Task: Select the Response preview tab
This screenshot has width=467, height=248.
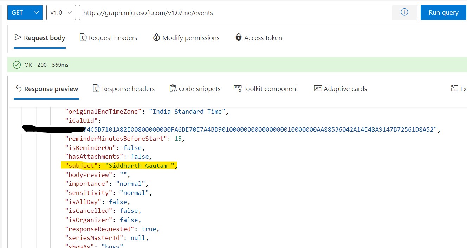Action: [46, 89]
